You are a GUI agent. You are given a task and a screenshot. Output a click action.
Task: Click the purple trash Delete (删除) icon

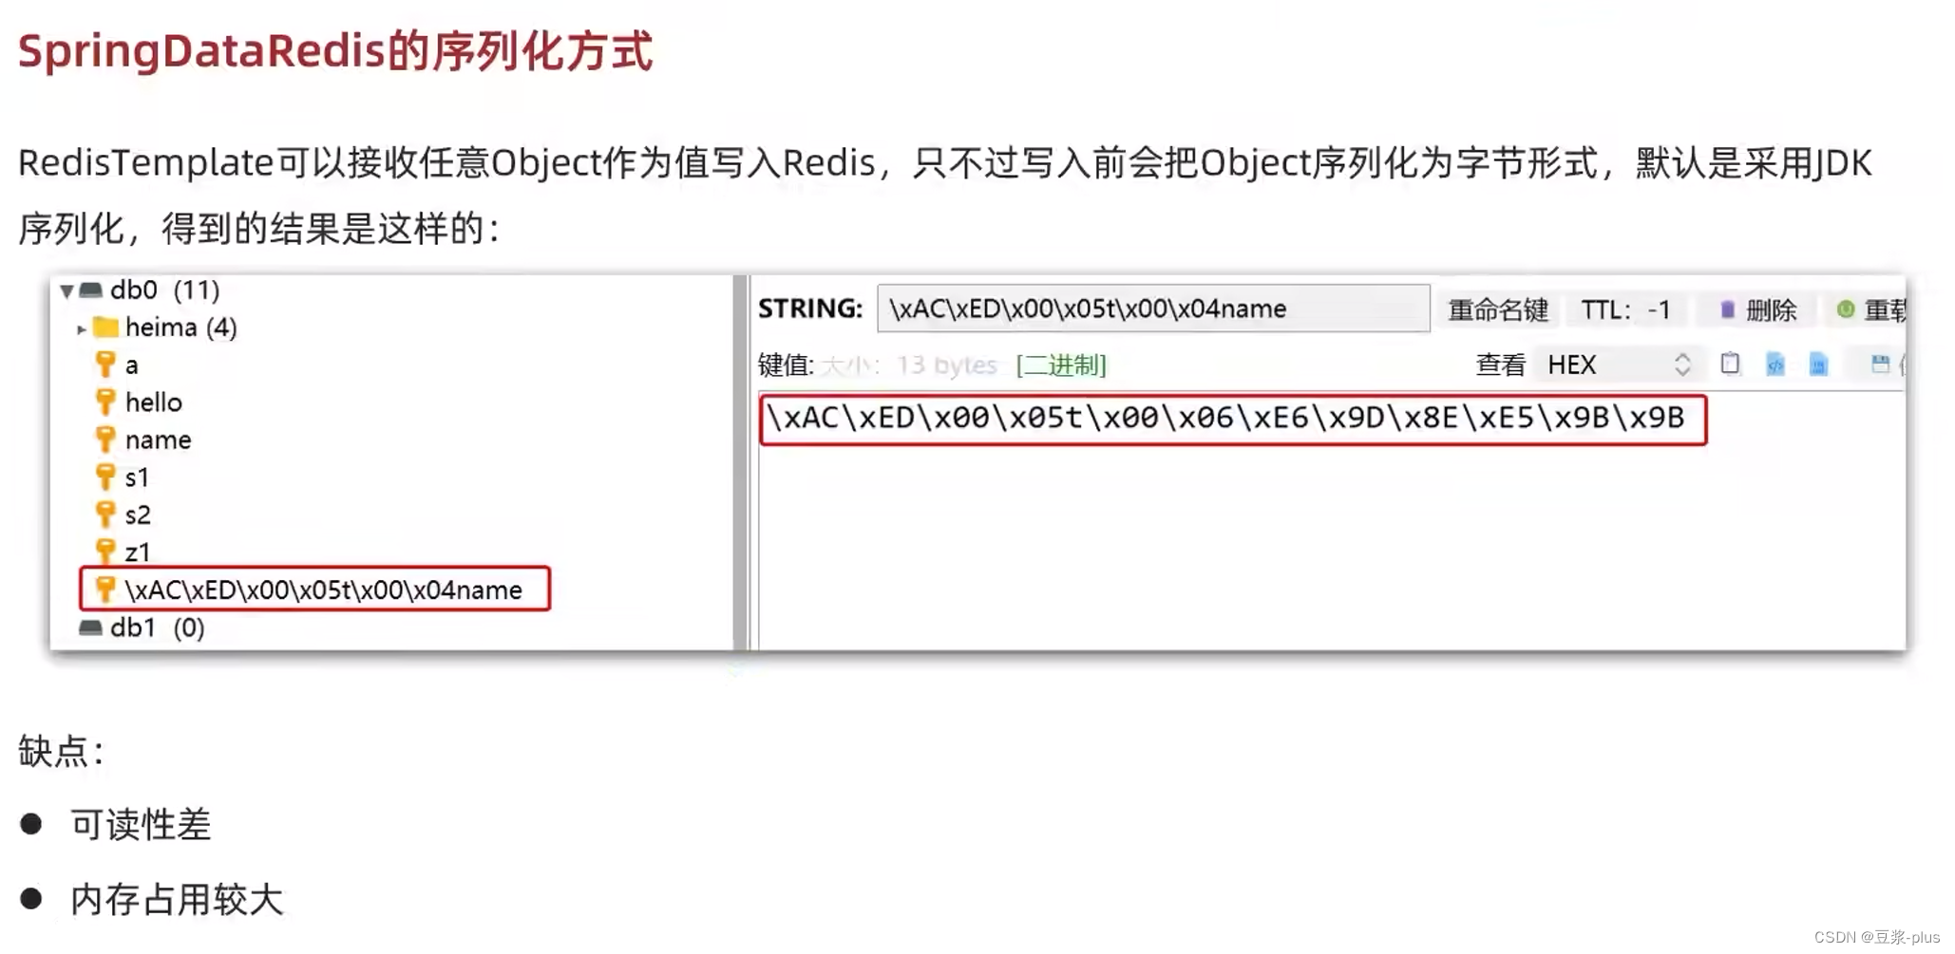click(x=1727, y=309)
